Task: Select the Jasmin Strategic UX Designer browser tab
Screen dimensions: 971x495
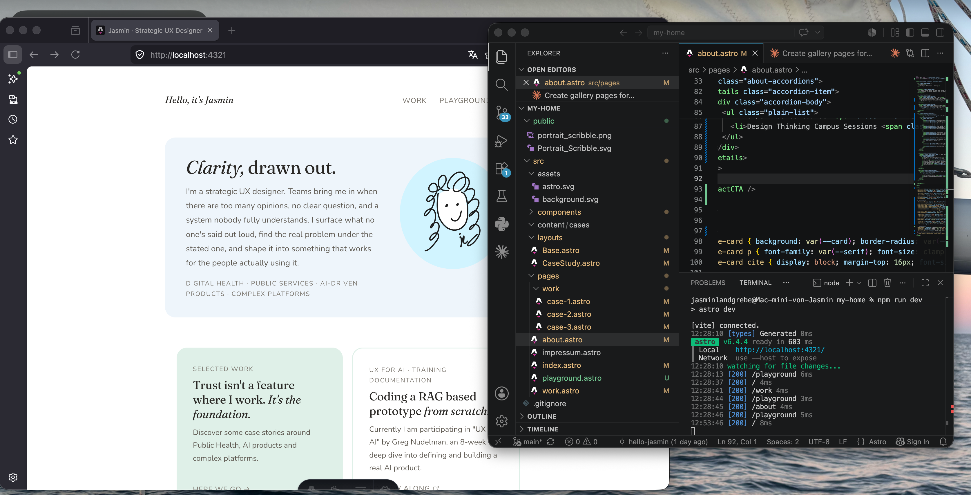Action: pos(155,30)
